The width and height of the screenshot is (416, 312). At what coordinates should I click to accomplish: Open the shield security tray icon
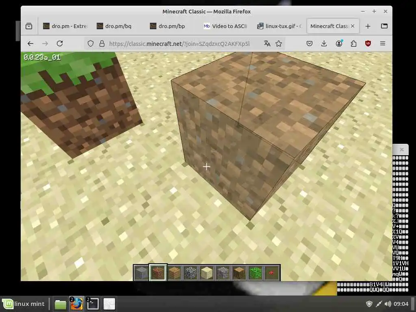click(x=369, y=304)
